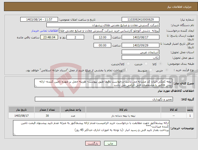Click the واحد شمارش column header

73,110
